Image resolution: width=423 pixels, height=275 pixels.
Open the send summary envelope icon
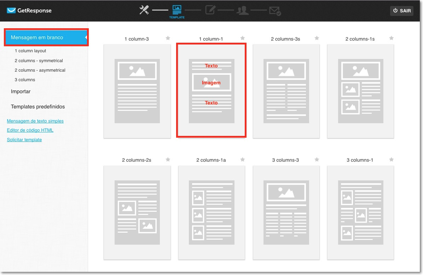(x=275, y=11)
